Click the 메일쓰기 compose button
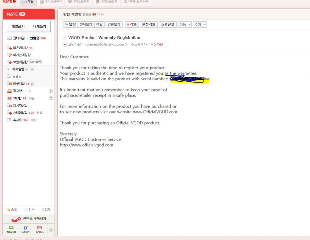This screenshot has width=310, height=240. [x=18, y=27]
